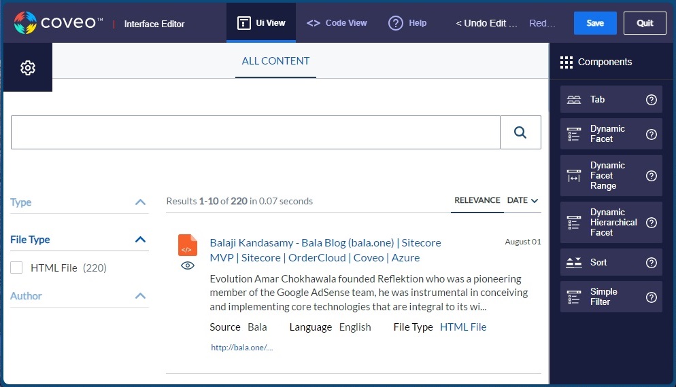Sort results by Relevance
Viewport: 676px width, 387px height.
pos(477,200)
